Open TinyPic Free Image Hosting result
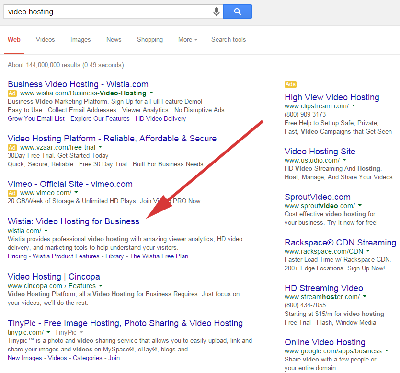This screenshot has width=400, height=373. 125,323
